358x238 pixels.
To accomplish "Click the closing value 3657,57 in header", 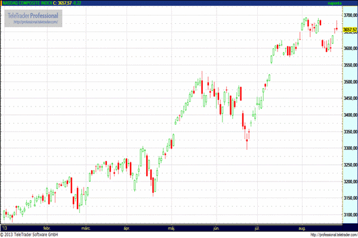I will coord(64,3).
